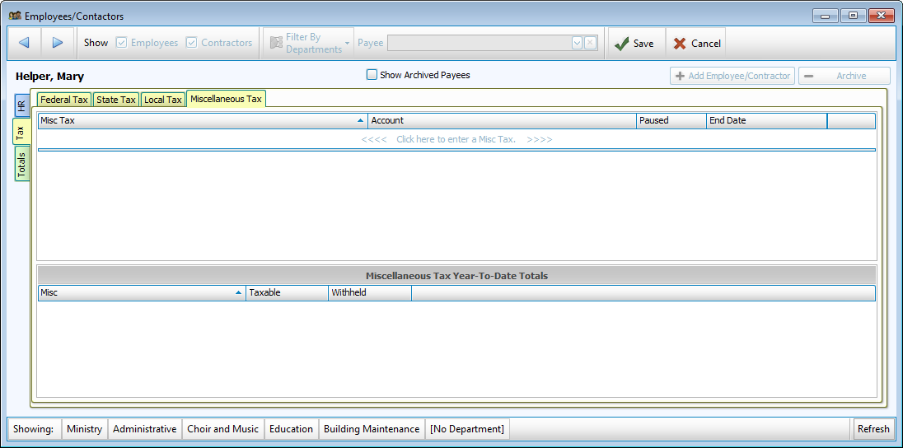Toggle the Show Archived Payees checkbox
Image resolution: width=903 pixels, height=448 pixels.
pos(372,75)
